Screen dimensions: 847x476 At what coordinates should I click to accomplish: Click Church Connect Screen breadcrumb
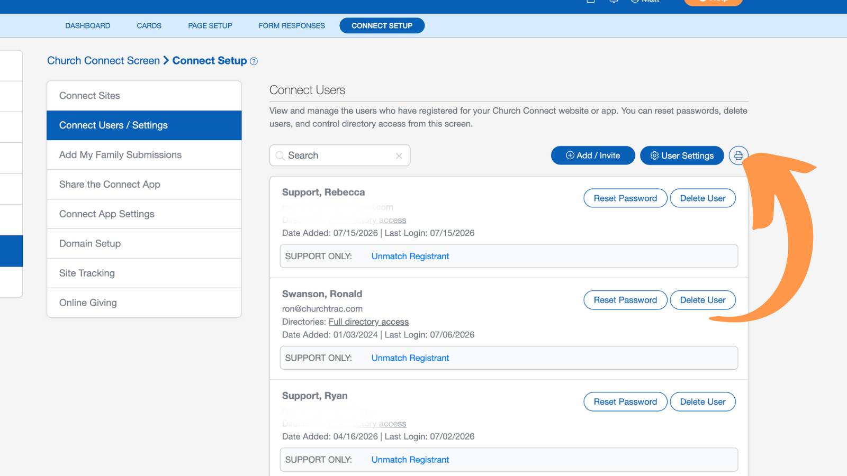click(103, 61)
